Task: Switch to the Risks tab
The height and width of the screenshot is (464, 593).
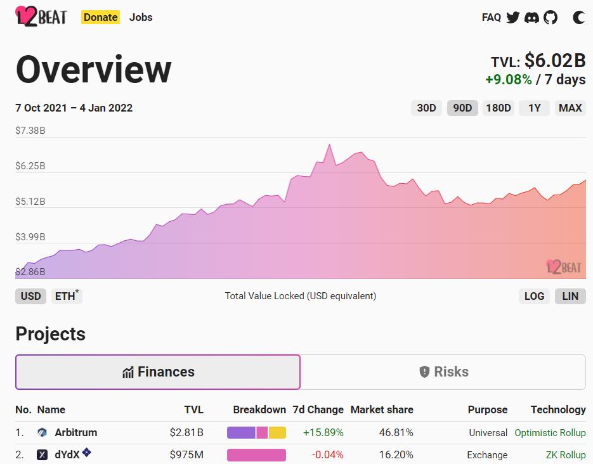Action: point(443,372)
